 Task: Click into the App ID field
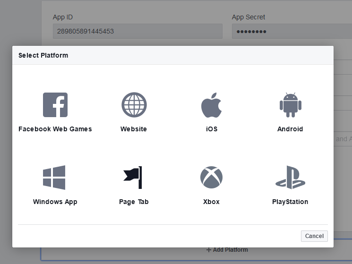coord(137,32)
